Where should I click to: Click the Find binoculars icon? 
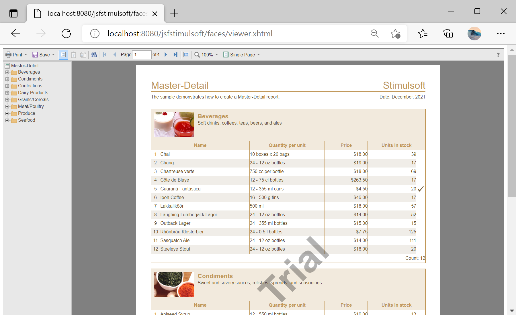[94, 55]
